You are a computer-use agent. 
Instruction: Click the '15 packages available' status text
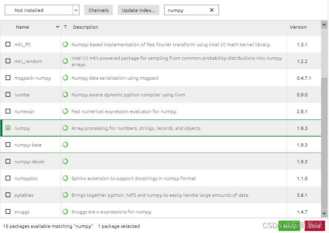tap(48, 226)
